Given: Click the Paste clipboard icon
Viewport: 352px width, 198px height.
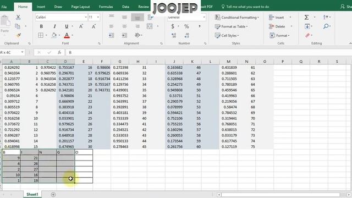Looking at the screenshot, I should point(5,21).
